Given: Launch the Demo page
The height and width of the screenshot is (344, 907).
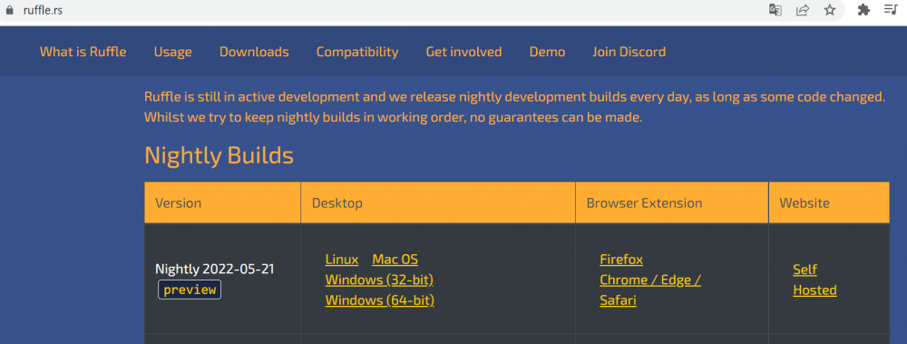Looking at the screenshot, I should pos(547,52).
